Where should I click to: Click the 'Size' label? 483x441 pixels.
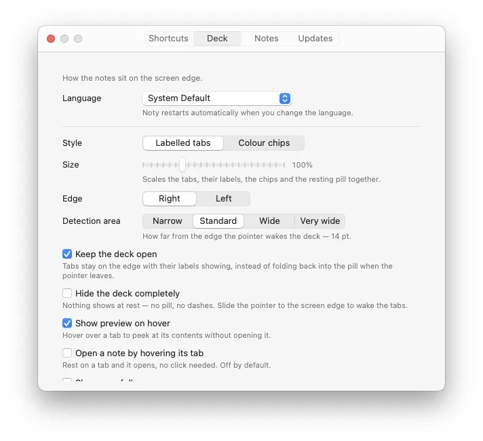pyautogui.click(x=71, y=165)
